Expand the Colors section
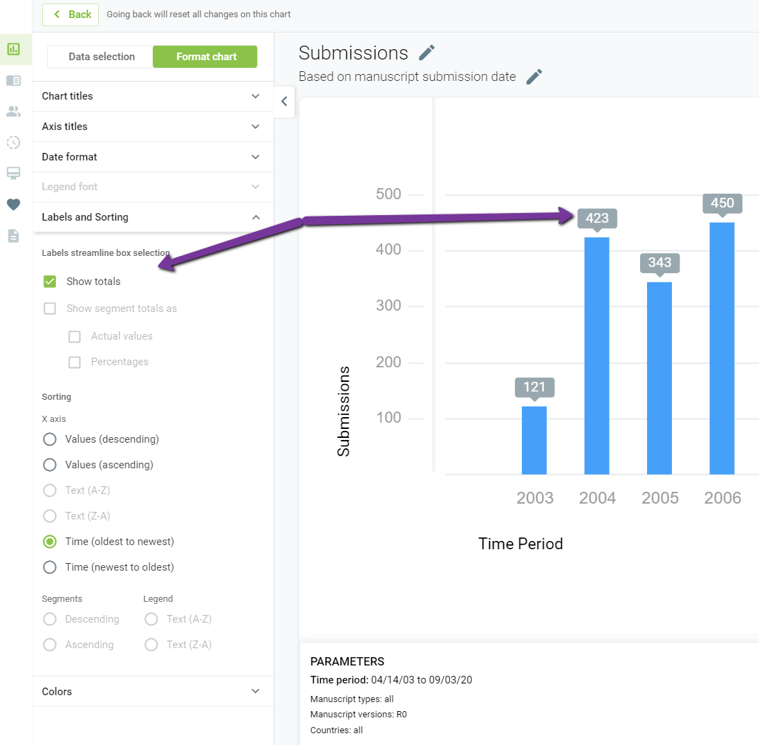759x745 pixels. click(x=153, y=691)
